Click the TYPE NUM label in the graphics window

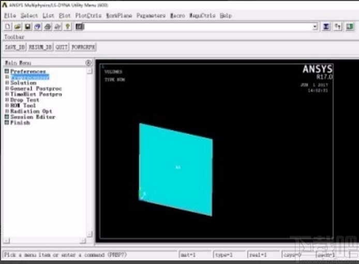tap(115, 80)
